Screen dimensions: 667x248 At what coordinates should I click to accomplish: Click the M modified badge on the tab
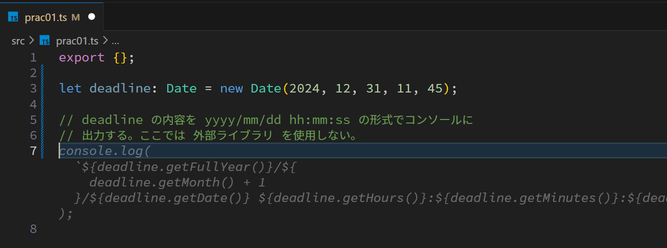76,17
